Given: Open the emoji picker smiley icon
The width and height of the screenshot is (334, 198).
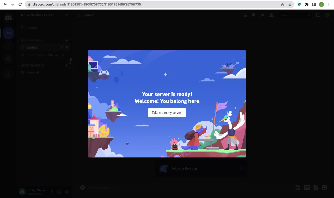Looking at the screenshot, I should 324,188.
